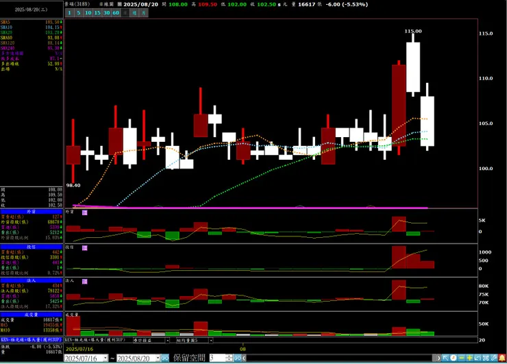Click the screenshot capture icon
The height and width of the screenshot is (364, 507).
pos(486,358)
